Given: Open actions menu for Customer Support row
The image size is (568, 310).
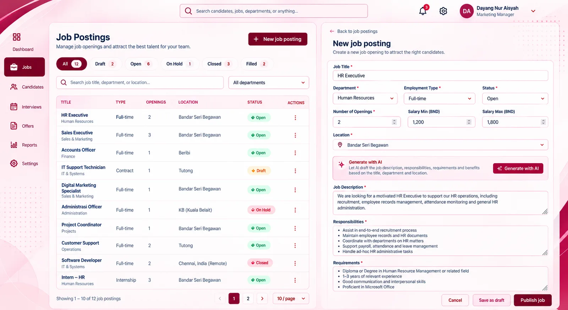Looking at the screenshot, I should 295,245.
